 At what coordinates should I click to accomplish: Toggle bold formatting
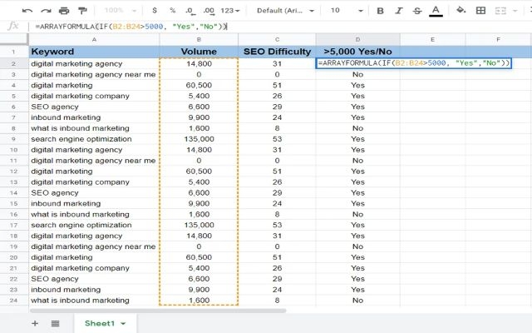pyautogui.click(x=380, y=11)
